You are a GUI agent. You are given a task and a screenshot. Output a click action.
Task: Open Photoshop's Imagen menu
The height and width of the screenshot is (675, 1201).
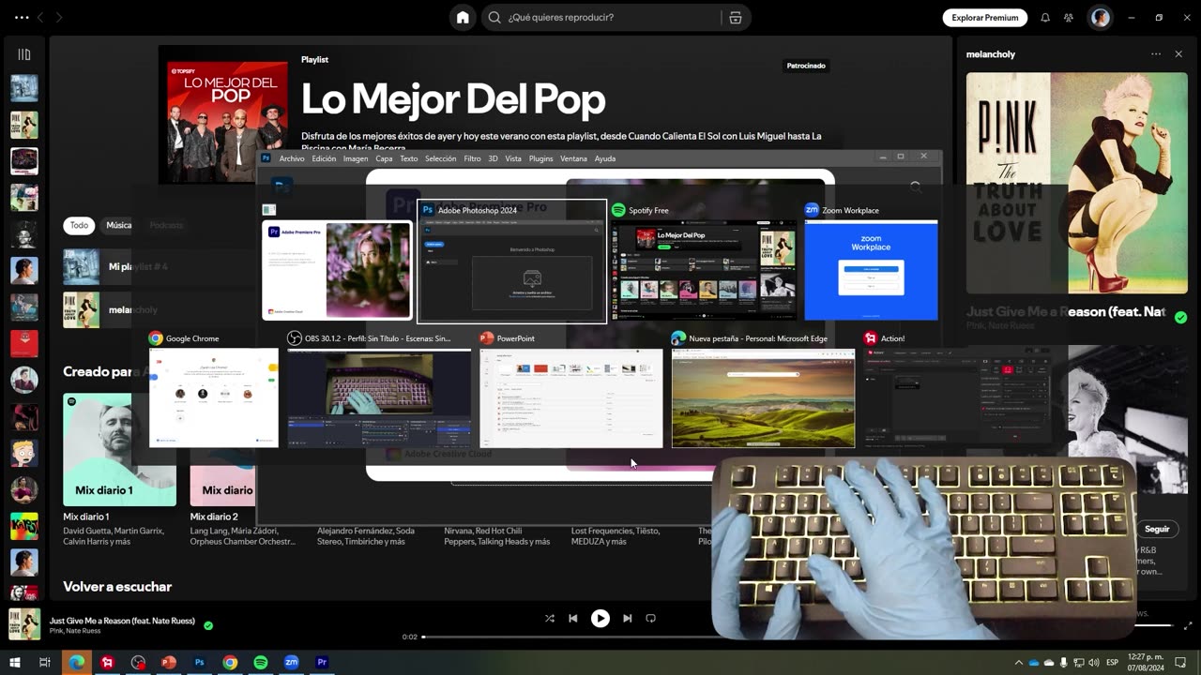[x=356, y=158]
